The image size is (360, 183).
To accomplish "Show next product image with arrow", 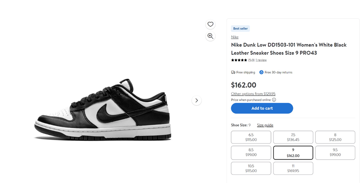I will [196, 100].
